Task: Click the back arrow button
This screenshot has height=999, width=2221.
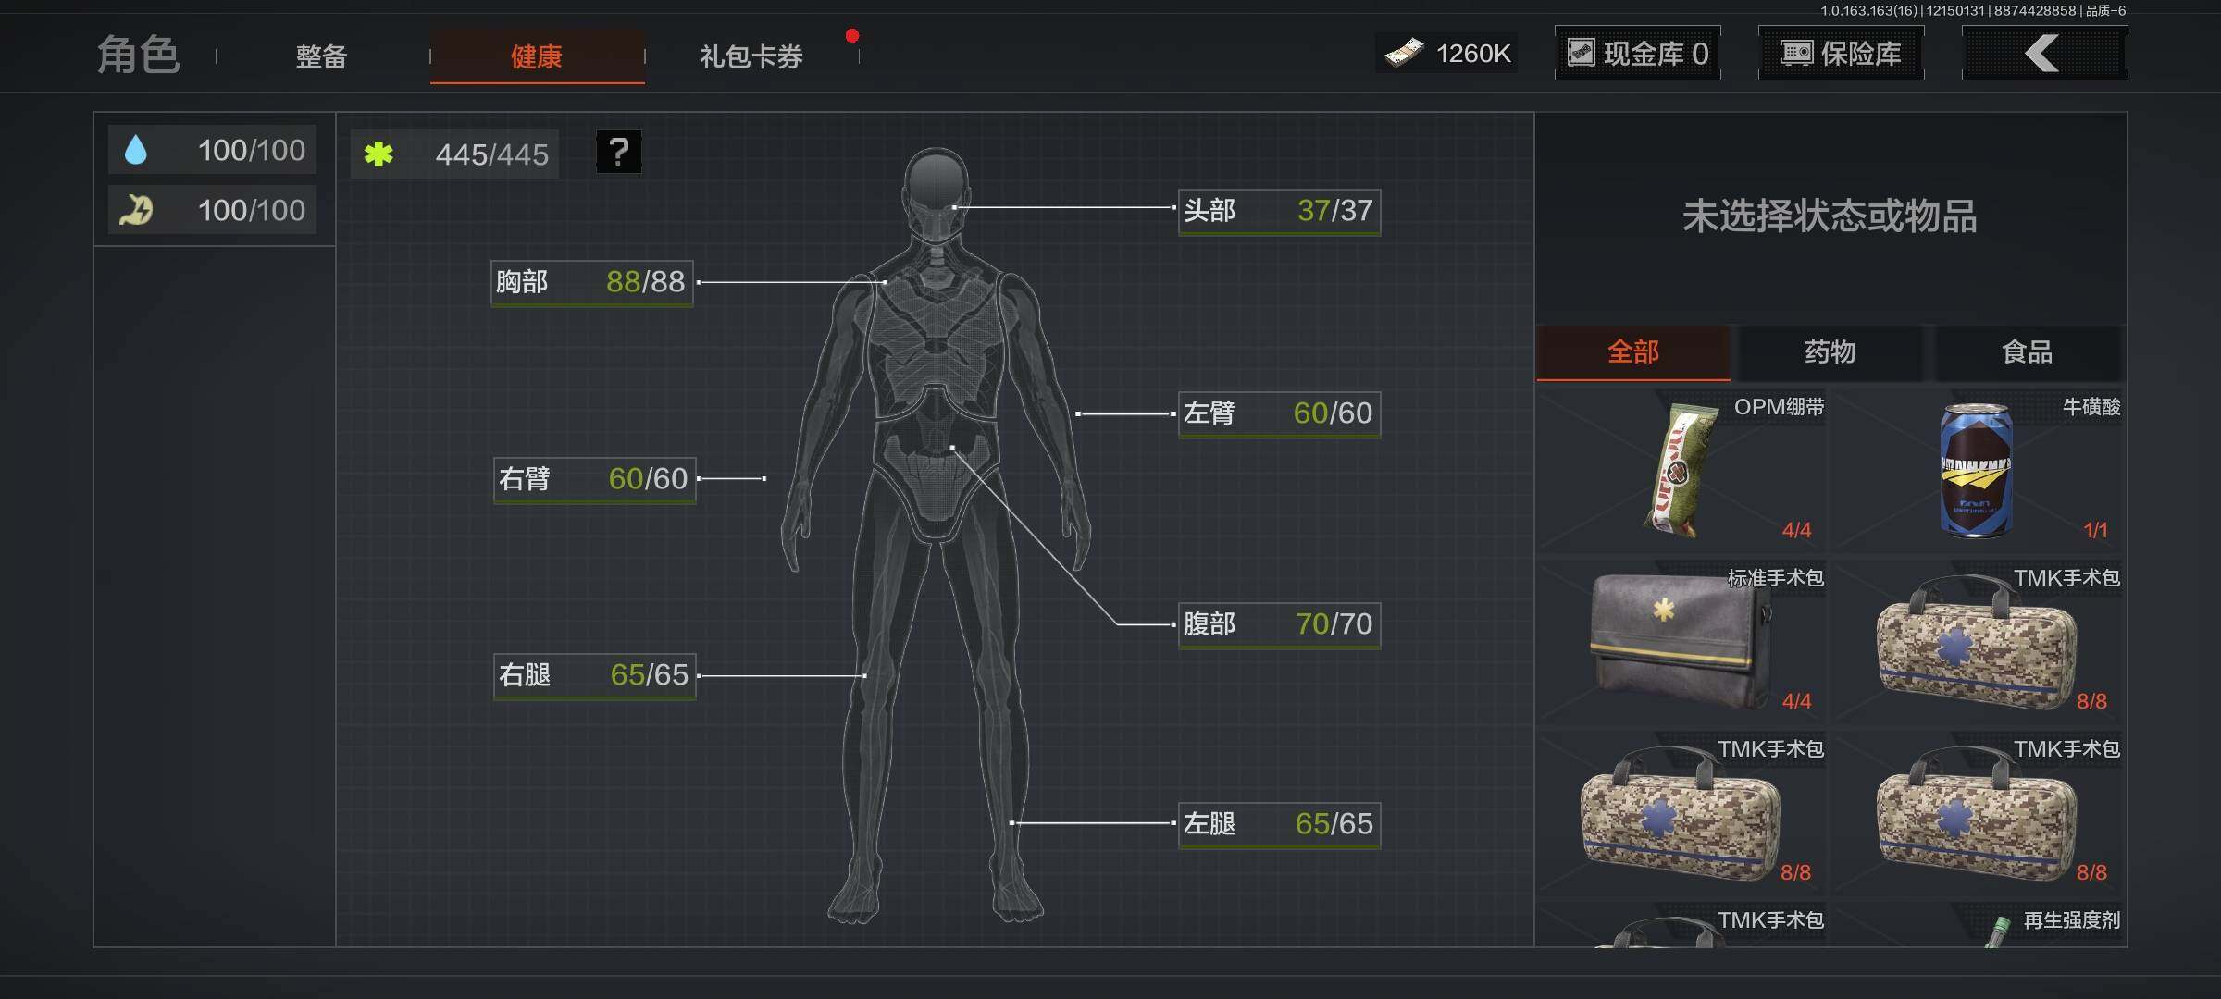Action: pos(2043,54)
